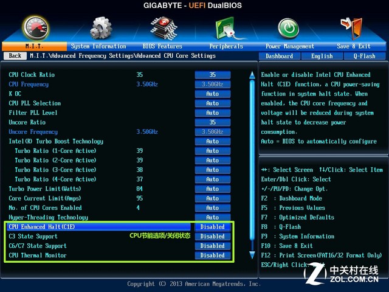The image size is (389, 292).
Task: Click the Back button
Action: pyautogui.click(x=15, y=55)
